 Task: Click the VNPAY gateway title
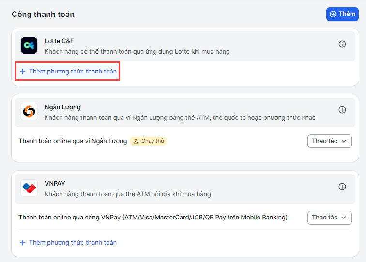point(55,184)
